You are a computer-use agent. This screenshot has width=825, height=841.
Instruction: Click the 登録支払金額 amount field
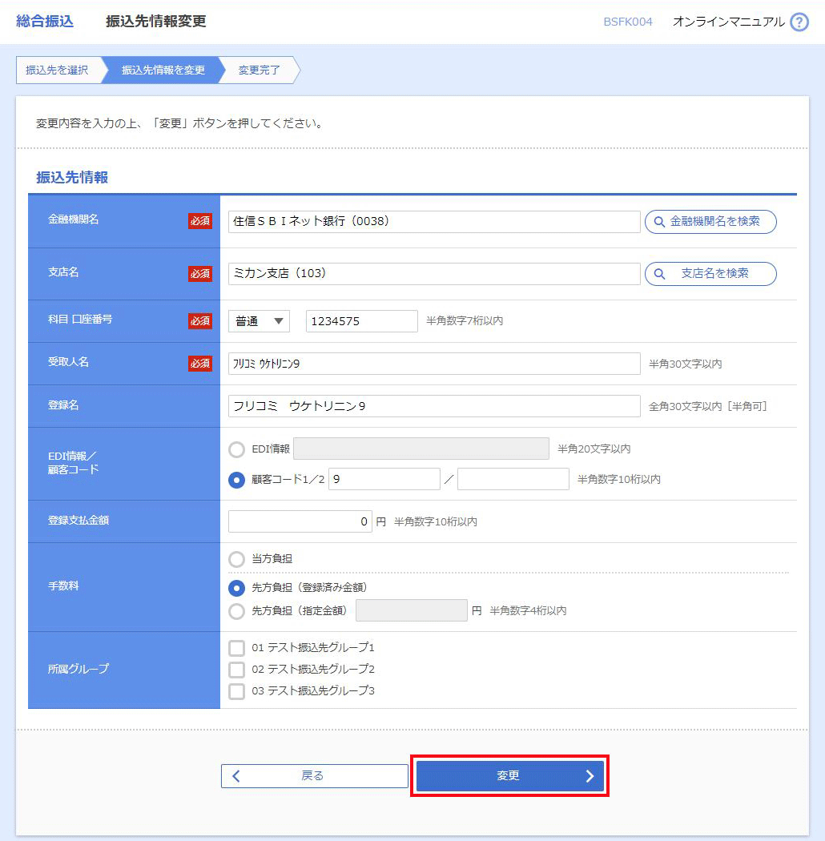300,521
